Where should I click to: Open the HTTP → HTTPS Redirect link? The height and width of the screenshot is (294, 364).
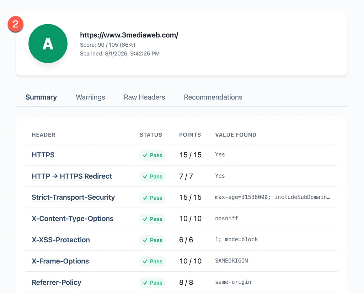pos(72,176)
